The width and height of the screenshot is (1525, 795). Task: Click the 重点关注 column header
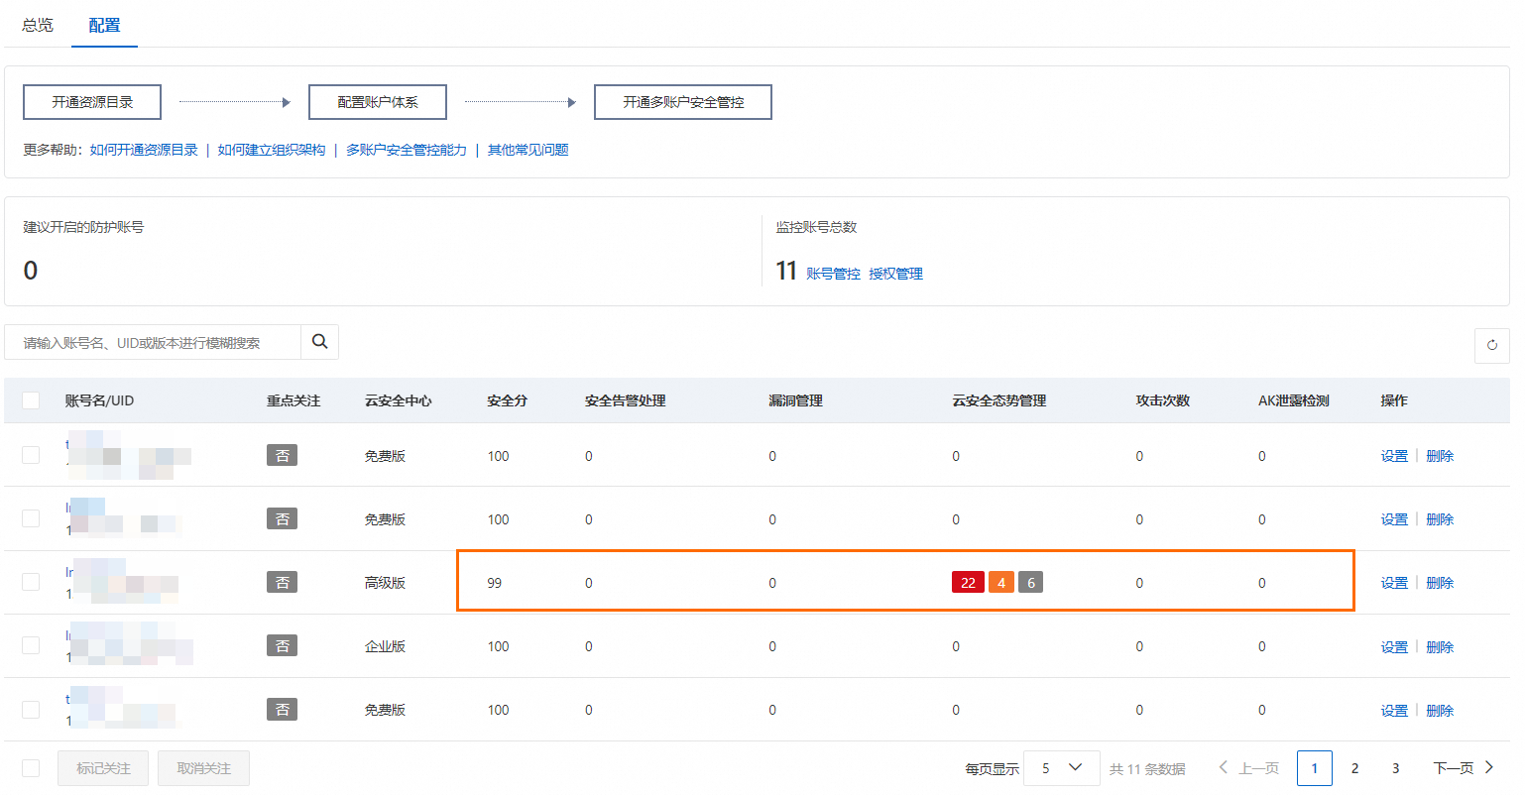pos(293,400)
